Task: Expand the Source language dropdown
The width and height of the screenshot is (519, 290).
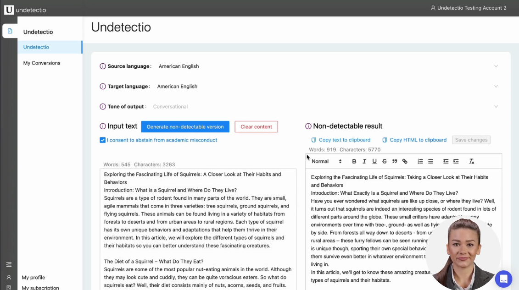Action: [496, 66]
